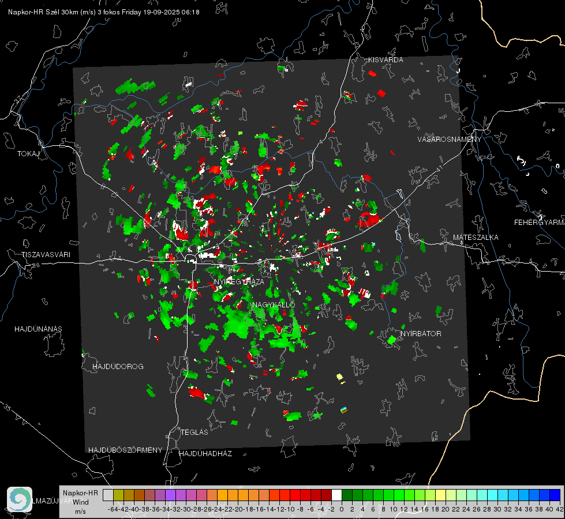Select the darkest blue last legend swatch
Image resolution: width=565 pixels, height=519 pixels.
pyautogui.click(x=555, y=495)
